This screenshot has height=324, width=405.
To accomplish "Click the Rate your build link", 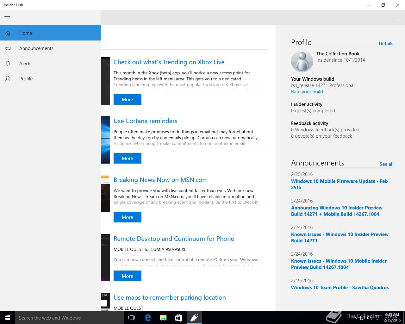I will pyautogui.click(x=307, y=92).
